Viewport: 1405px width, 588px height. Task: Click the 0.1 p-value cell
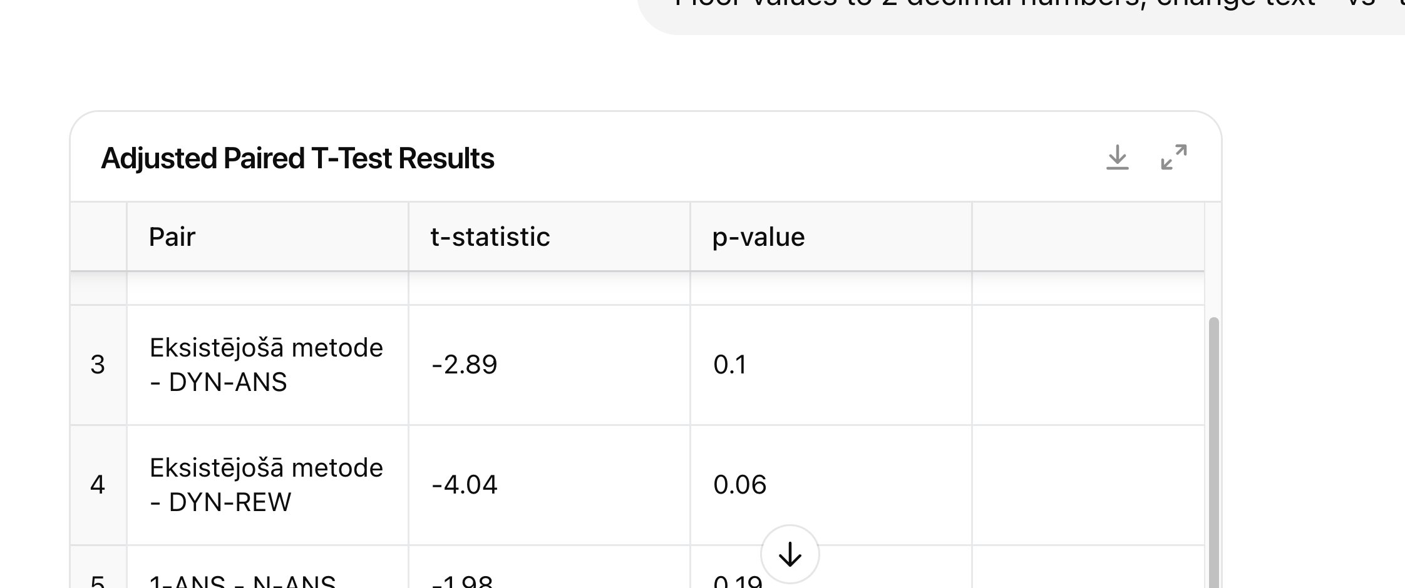coord(831,365)
